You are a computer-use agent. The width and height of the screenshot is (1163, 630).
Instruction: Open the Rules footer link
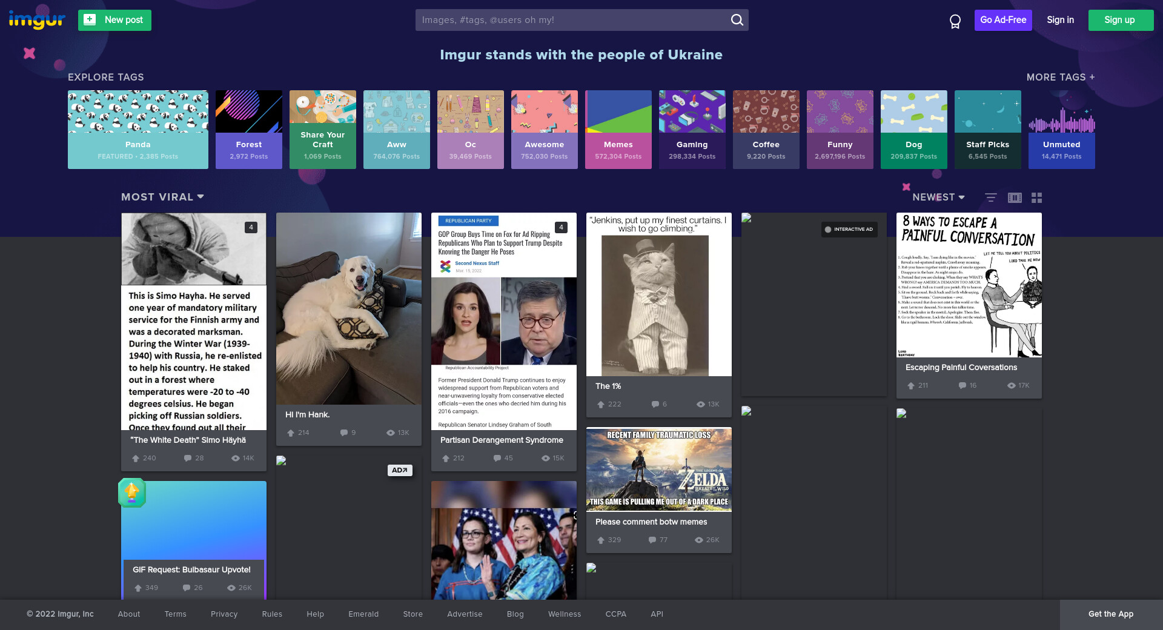click(272, 614)
